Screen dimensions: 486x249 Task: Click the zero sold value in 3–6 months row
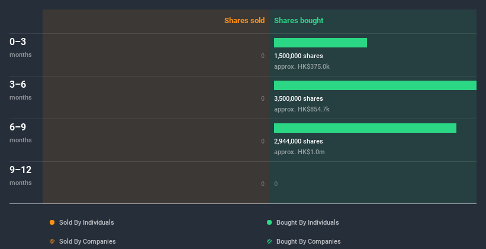(263, 98)
